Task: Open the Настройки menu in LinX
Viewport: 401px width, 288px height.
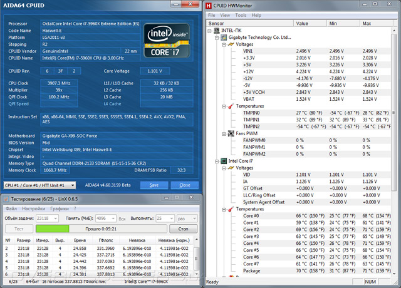Action: tap(33, 208)
